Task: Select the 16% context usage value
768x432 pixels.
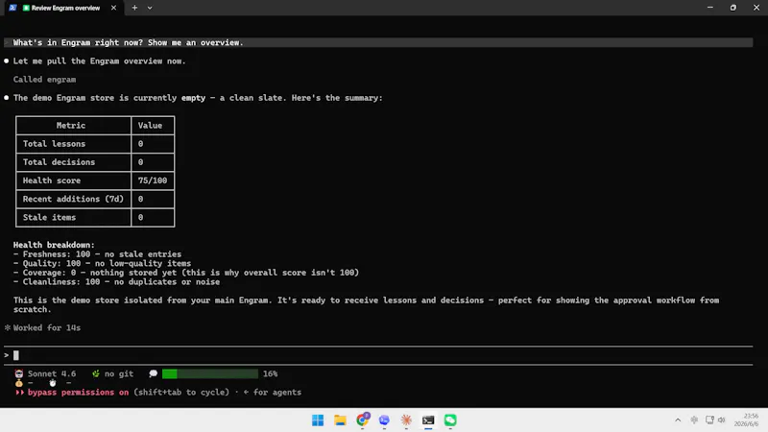Action: [x=271, y=373]
